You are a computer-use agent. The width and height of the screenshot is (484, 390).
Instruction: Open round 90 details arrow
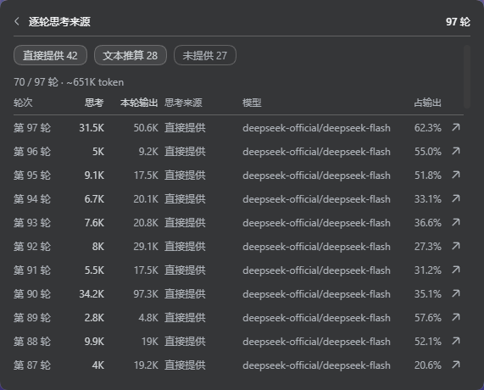pyautogui.click(x=456, y=293)
